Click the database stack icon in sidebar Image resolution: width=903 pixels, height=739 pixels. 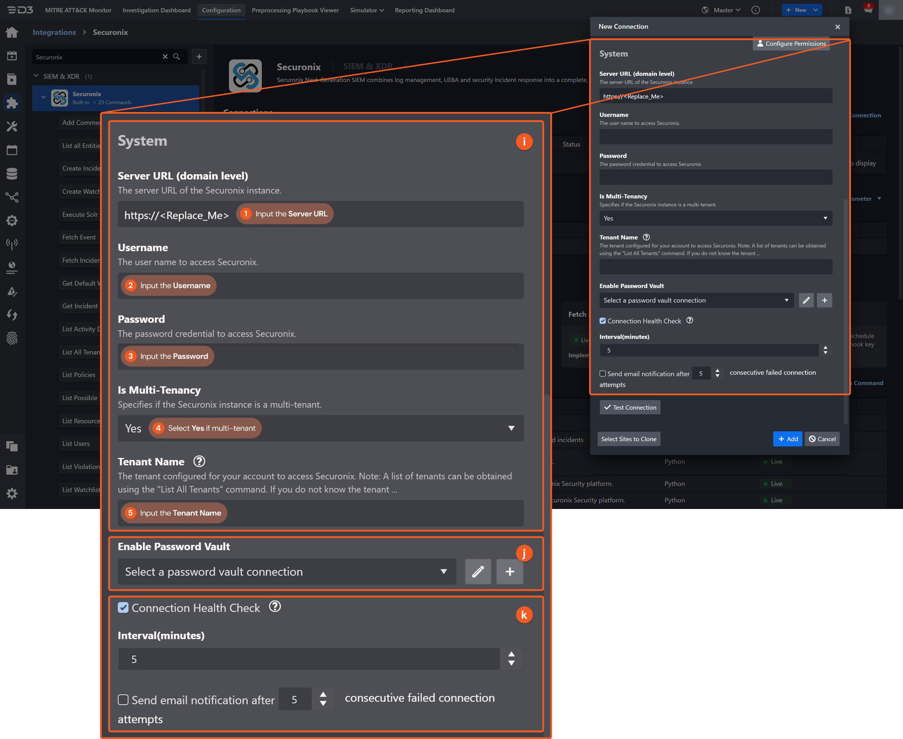tap(12, 174)
